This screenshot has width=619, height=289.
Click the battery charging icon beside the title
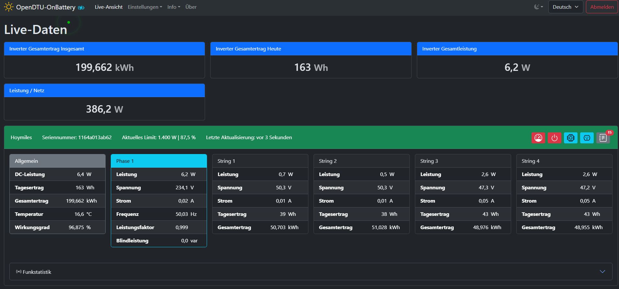81,7
